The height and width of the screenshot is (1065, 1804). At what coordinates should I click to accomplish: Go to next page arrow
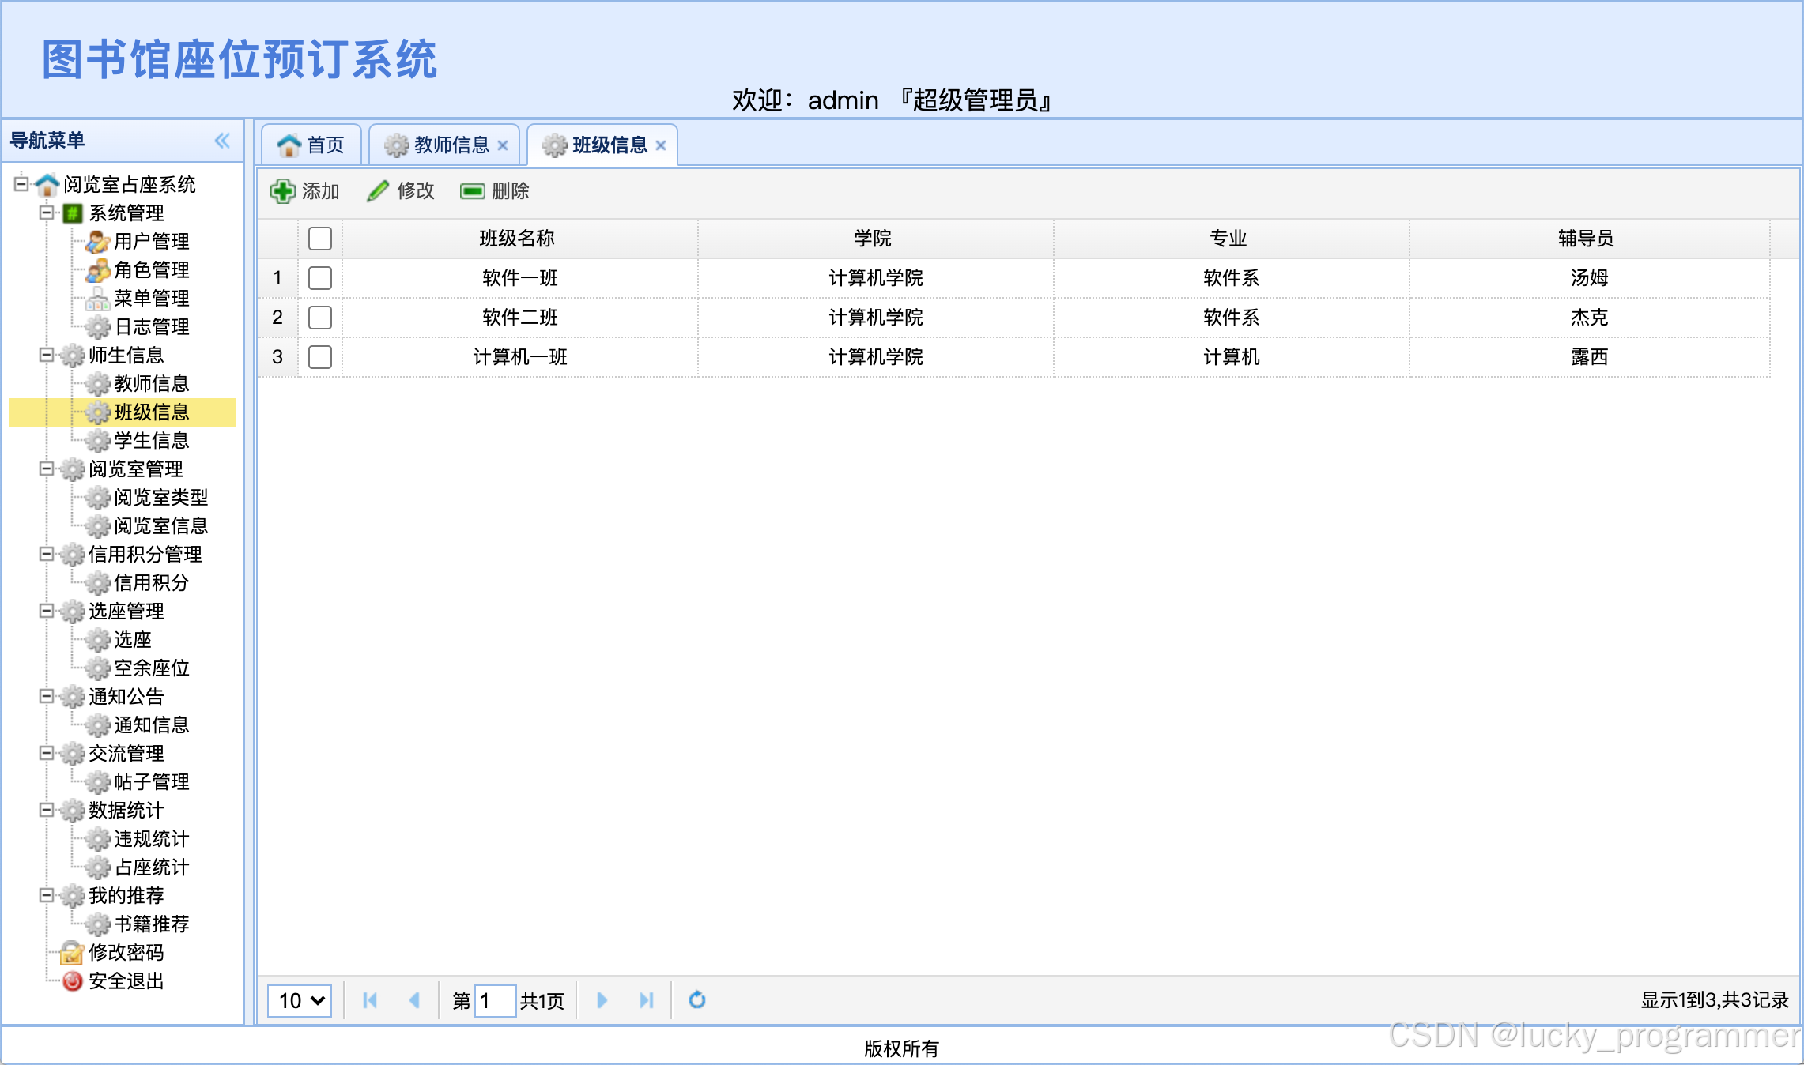(x=602, y=1000)
